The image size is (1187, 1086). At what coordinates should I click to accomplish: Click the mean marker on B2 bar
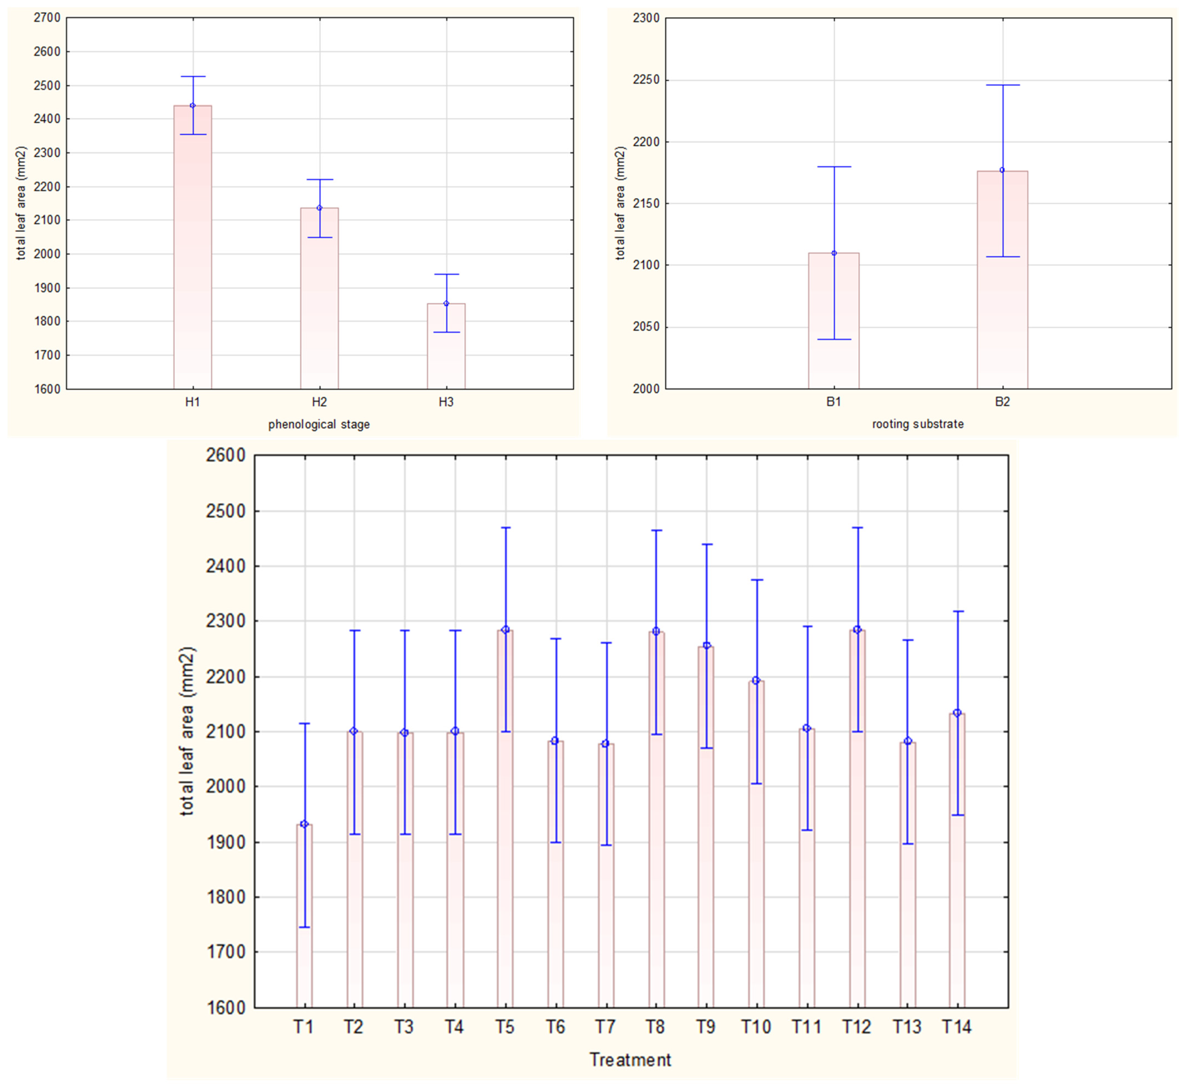pyautogui.click(x=1002, y=170)
